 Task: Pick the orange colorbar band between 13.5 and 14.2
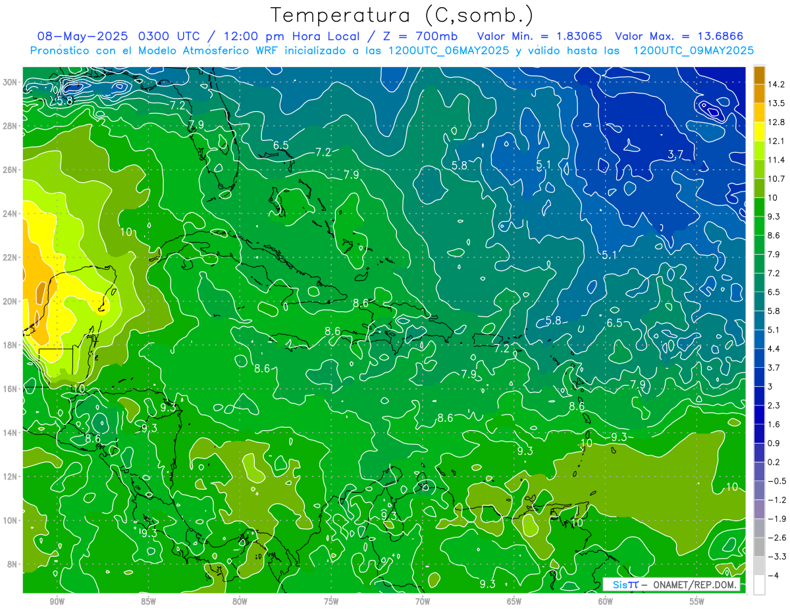click(x=759, y=93)
